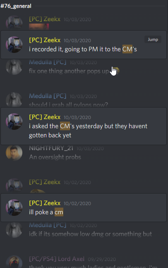The image size is (168, 268).
Task: Click Medulla avatar beside 'fix one thing' message
Action: (14, 67)
